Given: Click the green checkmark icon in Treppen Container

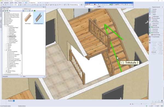Looking at the screenshot, I should (x=35, y=11).
